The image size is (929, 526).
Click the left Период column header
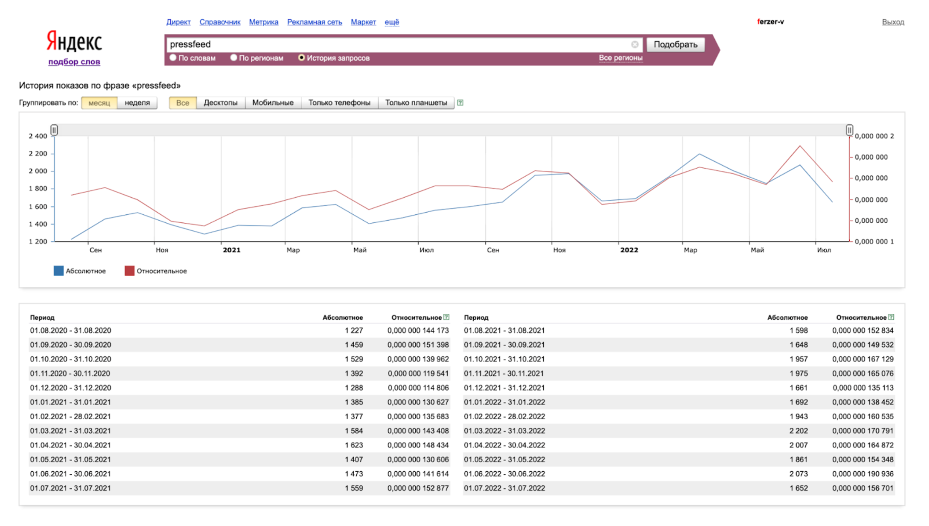tap(42, 317)
